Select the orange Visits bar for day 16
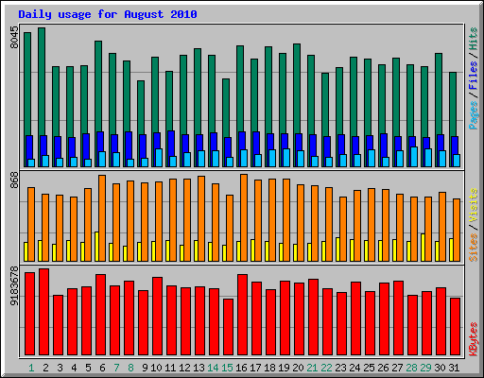The image size is (484, 378). 244,217
